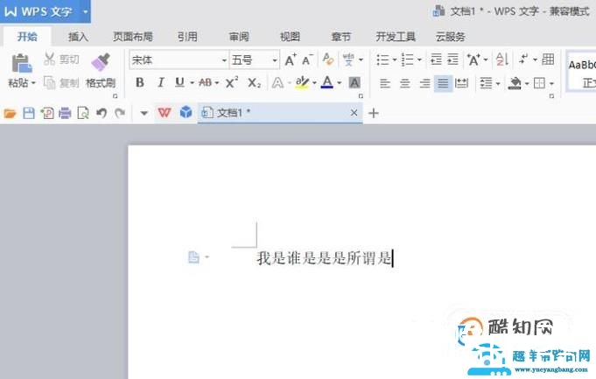Increase font size with A+ icon
This screenshot has height=379, width=596.
click(291, 60)
